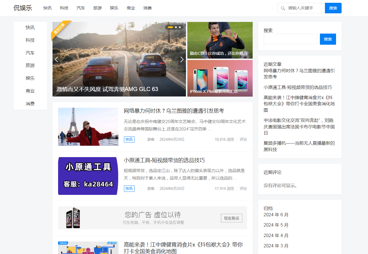This screenshot has width=368, height=254.
Task: Click the 17,914 浏览 view count
Action: (x=224, y=188)
